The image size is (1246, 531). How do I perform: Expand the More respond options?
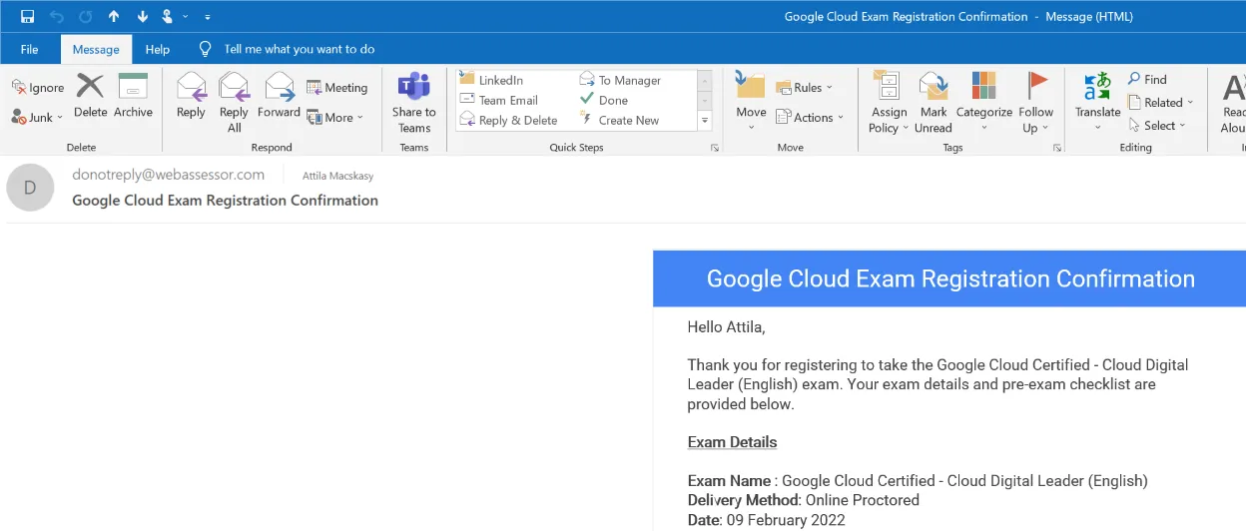tap(334, 117)
